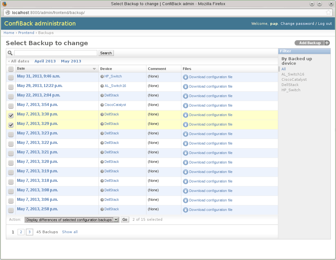This screenshot has height=260, width=336.
Task: Click the plus icon on Add Backup button
Action: pos(327,43)
